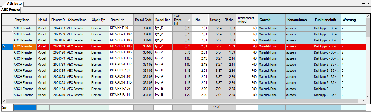Select cell KITA-HP-F.101

pos(121,71)
